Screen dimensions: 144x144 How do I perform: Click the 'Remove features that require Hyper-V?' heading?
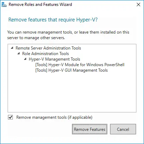tap(53, 20)
